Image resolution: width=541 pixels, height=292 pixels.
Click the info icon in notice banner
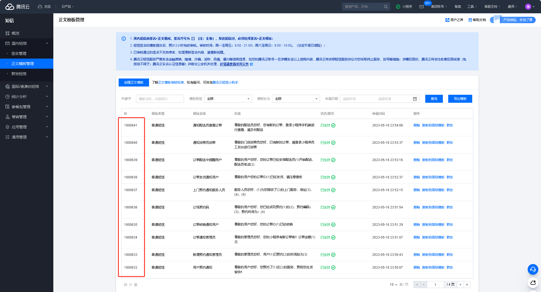pos(124,39)
